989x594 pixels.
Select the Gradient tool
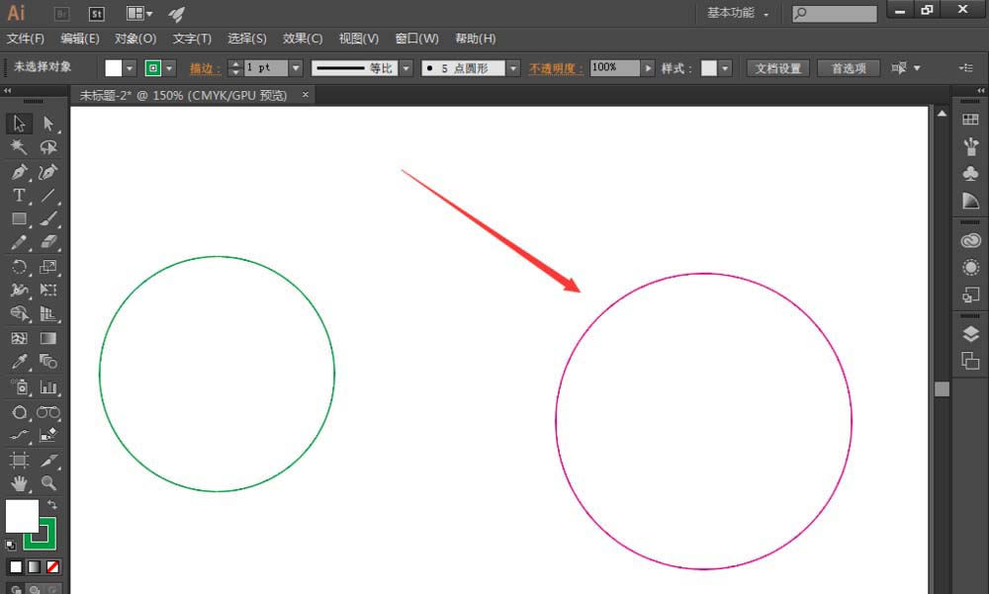pos(48,338)
